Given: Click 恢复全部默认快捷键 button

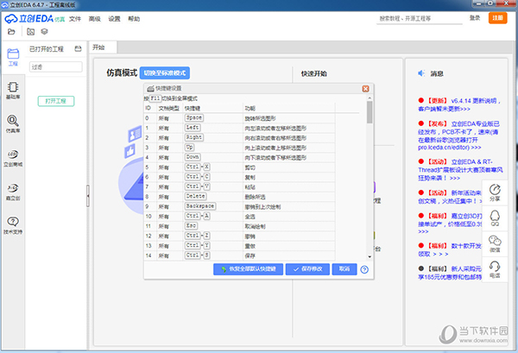Looking at the screenshot, I should click(248, 269).
